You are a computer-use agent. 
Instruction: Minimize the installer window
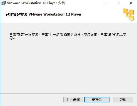[x=106, y=3]
